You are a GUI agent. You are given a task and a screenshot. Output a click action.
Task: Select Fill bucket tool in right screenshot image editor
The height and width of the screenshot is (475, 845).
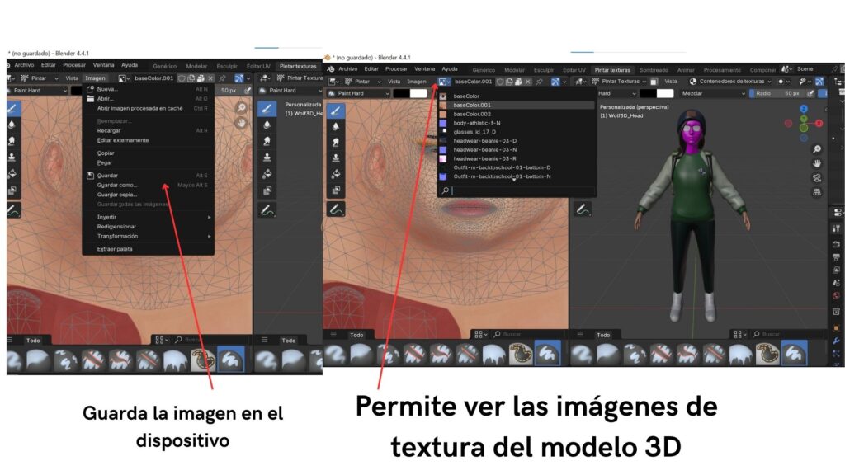[335, 174]
